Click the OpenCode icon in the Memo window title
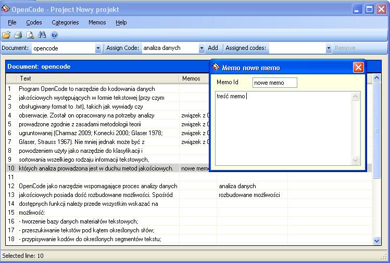The width and height of the screenshot is (390, 263). click(x=216, y=67)
